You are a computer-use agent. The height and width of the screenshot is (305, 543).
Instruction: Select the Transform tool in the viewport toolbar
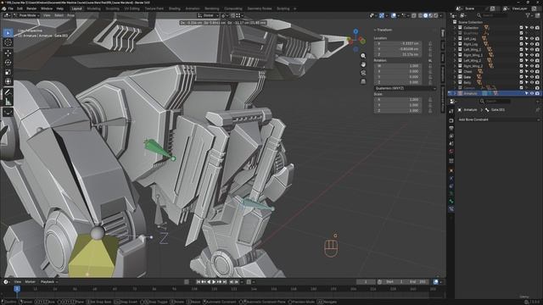tap(8, 81)
